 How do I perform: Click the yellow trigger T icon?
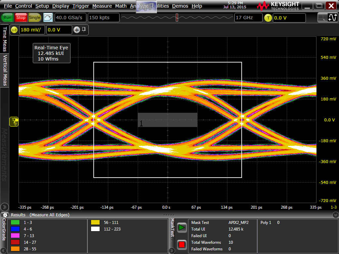tap(268, 18)
